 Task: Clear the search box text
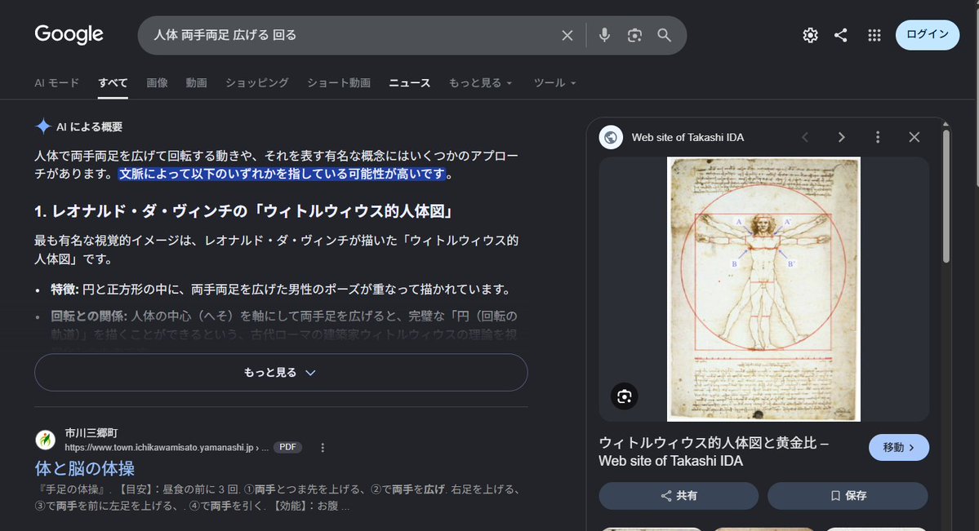click(x=567, y=36)
